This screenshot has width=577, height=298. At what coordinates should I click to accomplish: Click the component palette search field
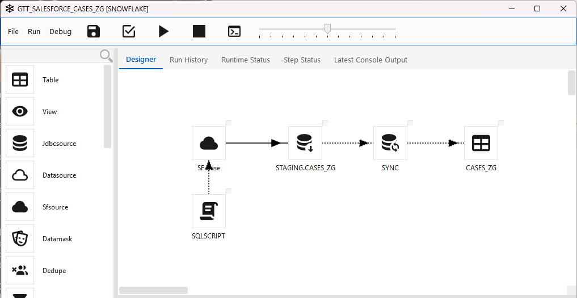point(50,56)
